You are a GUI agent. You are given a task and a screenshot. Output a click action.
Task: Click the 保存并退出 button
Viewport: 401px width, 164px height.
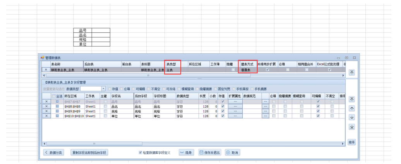(209, 152)
